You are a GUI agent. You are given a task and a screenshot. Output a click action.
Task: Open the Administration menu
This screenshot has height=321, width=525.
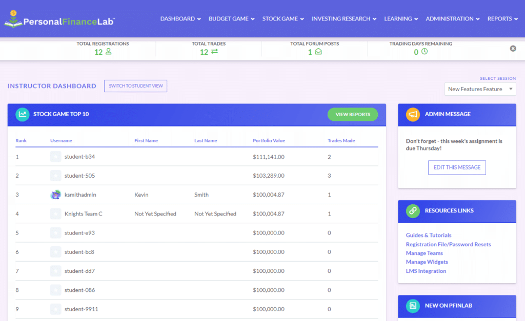pyautogui.click(x=452, y=19)
